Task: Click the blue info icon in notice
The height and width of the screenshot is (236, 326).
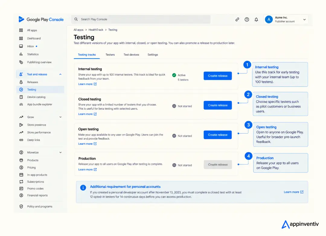Action: (83, 188)
